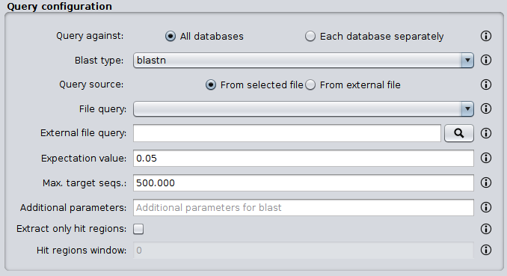Open the info icon for Query source
507x276 pixels.
click(485, 85)
